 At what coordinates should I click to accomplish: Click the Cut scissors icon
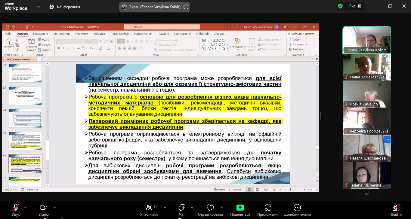(x=17, y=40)
